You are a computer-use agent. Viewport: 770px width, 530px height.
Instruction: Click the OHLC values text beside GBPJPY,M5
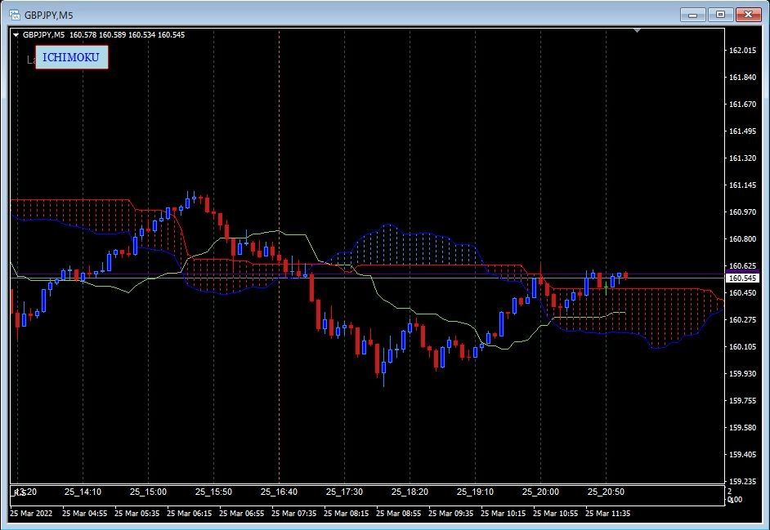[x=127, y=35]
